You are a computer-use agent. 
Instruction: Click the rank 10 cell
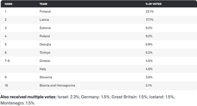(x=6, y=85)
